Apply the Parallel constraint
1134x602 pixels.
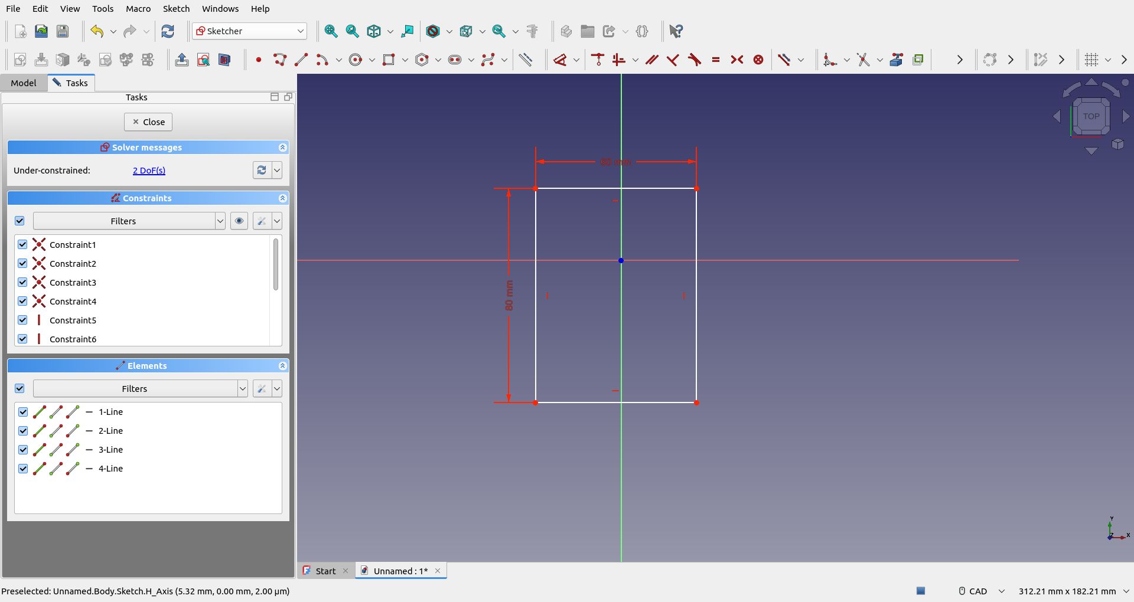(x=651, y=60)
